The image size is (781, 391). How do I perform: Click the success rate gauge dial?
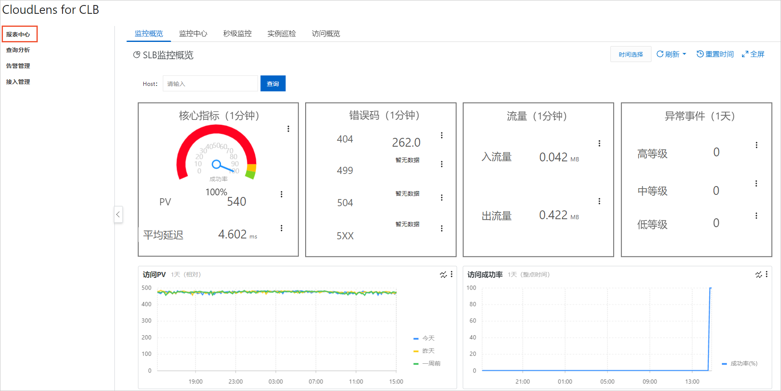click(x=216, y=153)
